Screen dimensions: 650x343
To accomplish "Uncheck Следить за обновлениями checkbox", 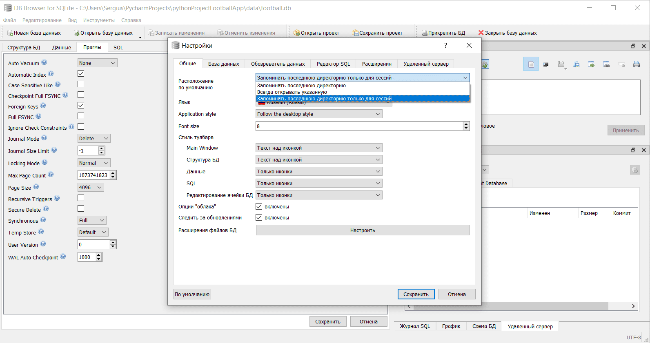I will coord(259,217).
